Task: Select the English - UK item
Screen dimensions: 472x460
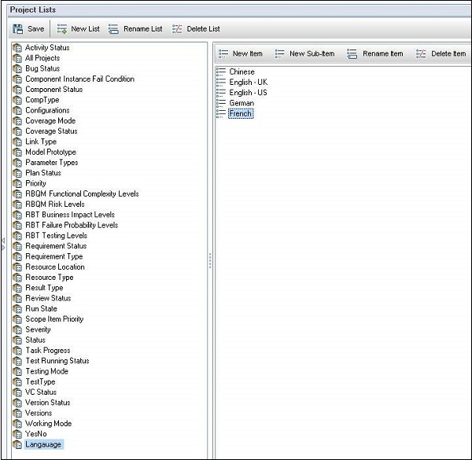Action: pyautogui.click(x=247, y=83)
